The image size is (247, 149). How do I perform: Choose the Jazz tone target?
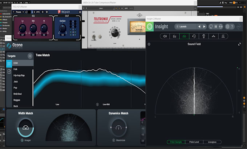16,82
